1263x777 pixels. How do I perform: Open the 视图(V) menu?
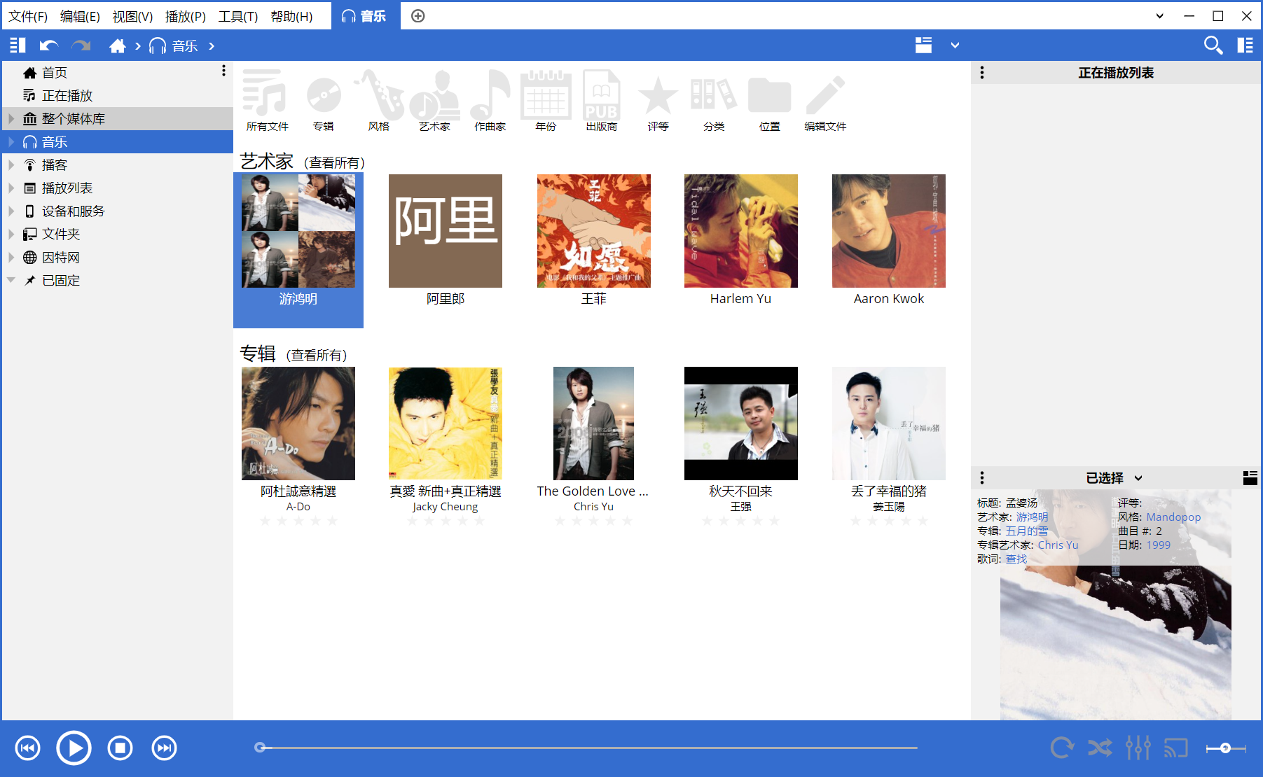click(x=132, y=16)
